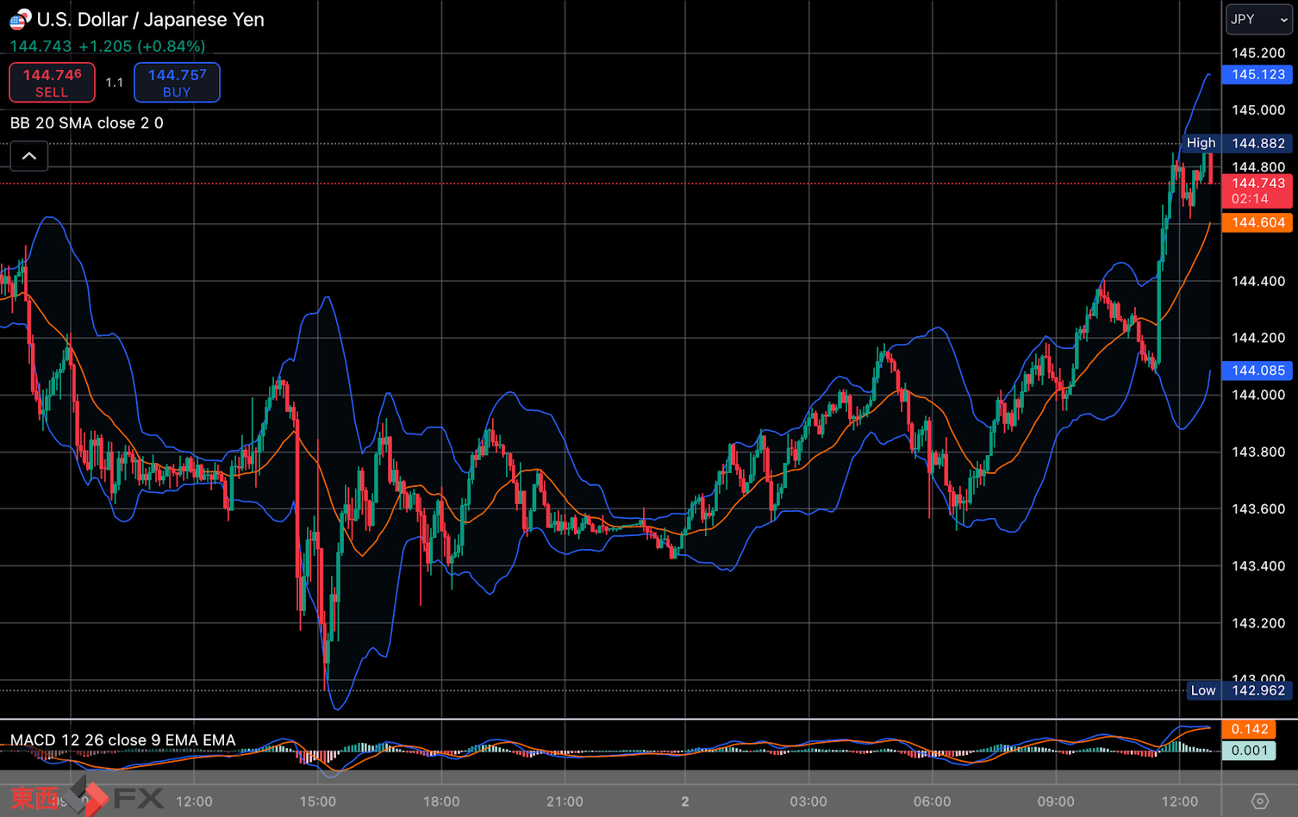This screenshot has width=1298, height=817.
Task: Click the High 144.882 price label
Action: pos(1236,143)
